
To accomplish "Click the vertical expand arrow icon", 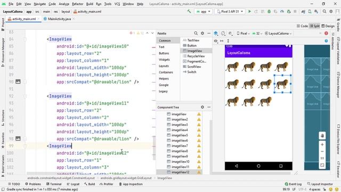I will pyautogui.click(x=228, y=41).
